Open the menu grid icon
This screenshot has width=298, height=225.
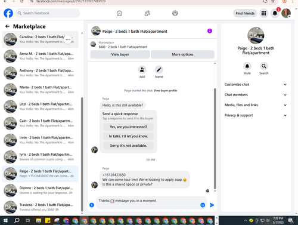263,13
